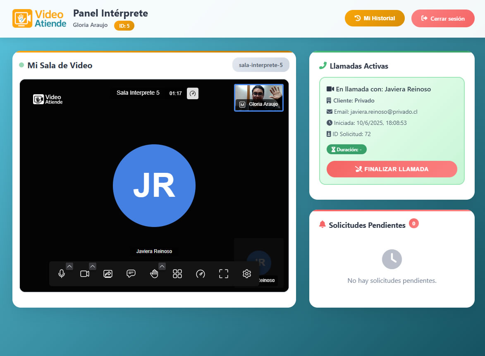Image resolution: width=485 pixels, height=356 pixels.
Task: Click the Solicitudes Pendientes counter badge
Action: point(414,223)
